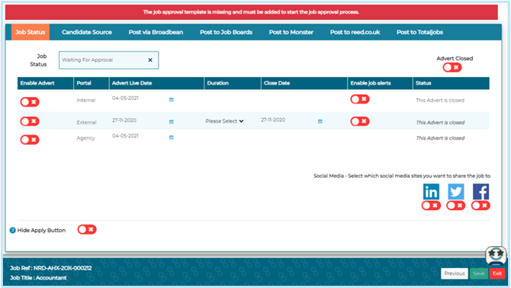Toggle job alerts for External row
This screenshot has height=288, width=511.
[360, 121]
